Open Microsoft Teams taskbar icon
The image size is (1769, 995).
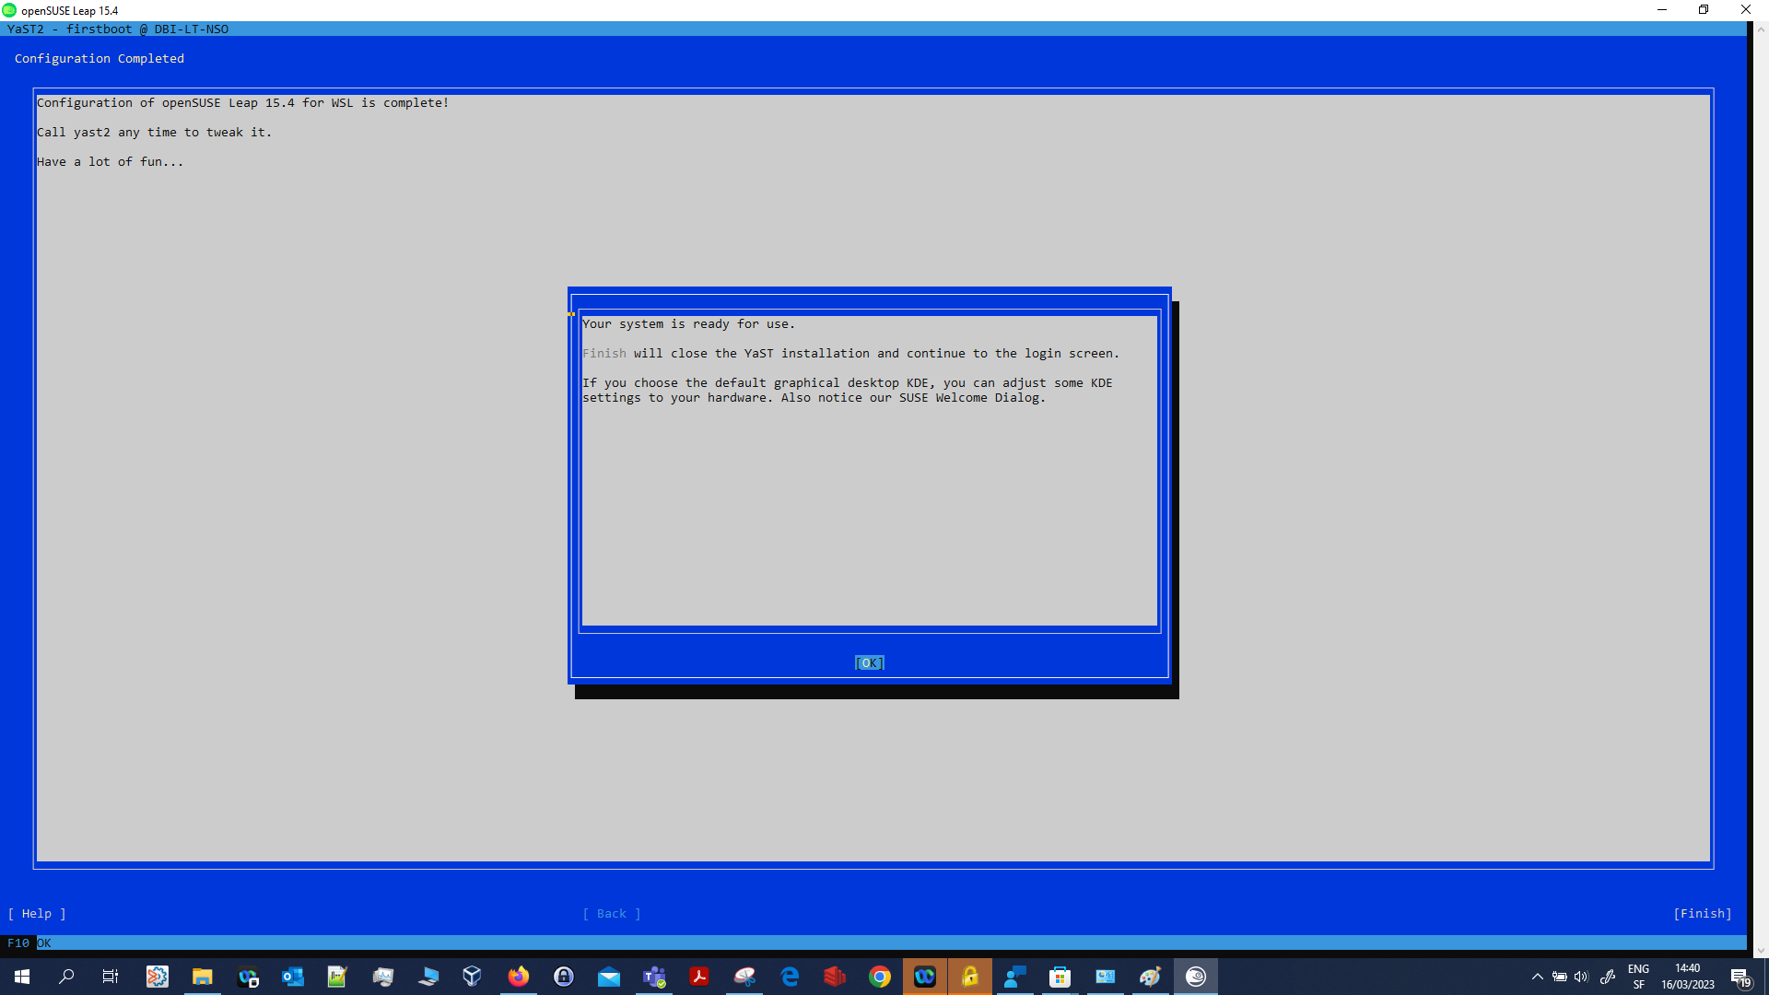(654, 977)
